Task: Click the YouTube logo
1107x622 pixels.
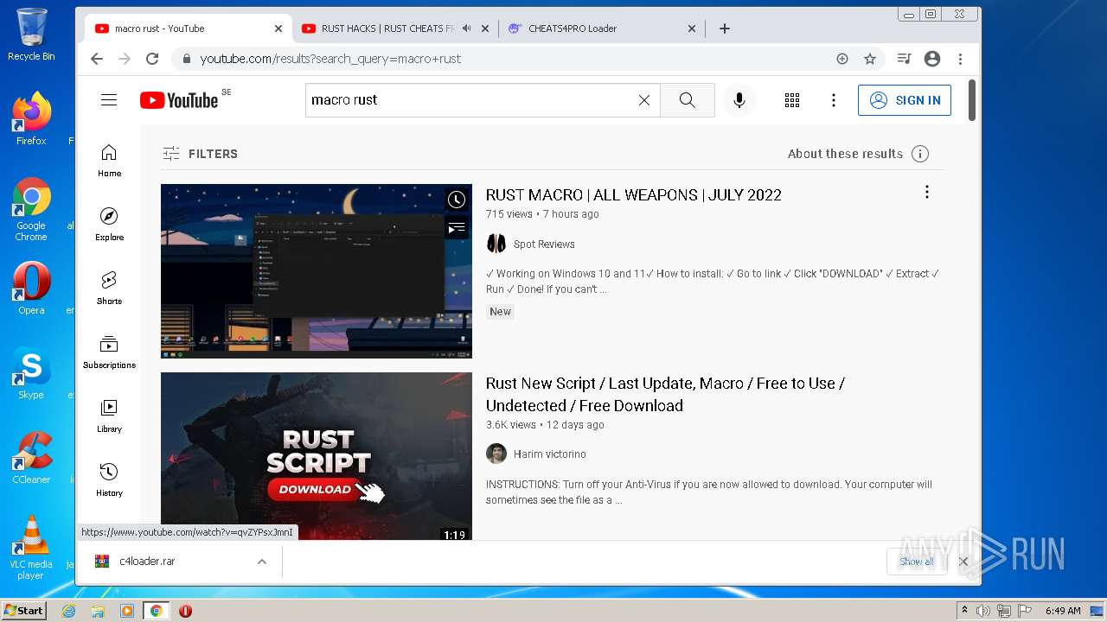Action: (x=179, y=100)
